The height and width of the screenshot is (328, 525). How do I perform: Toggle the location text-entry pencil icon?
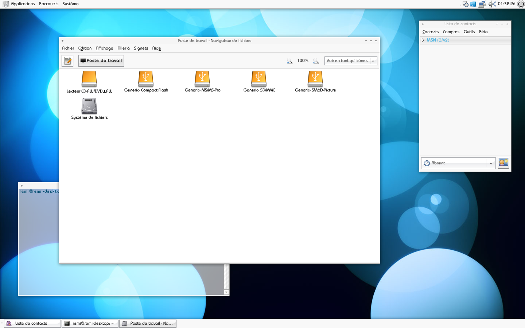click(67, 61)
